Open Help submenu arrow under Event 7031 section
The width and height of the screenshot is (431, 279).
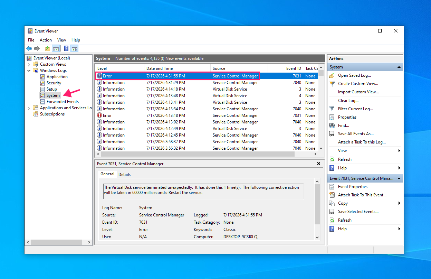399,229
